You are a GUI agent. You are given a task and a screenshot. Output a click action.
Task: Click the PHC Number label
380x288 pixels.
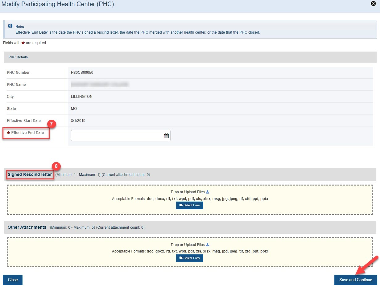[18, 73]
